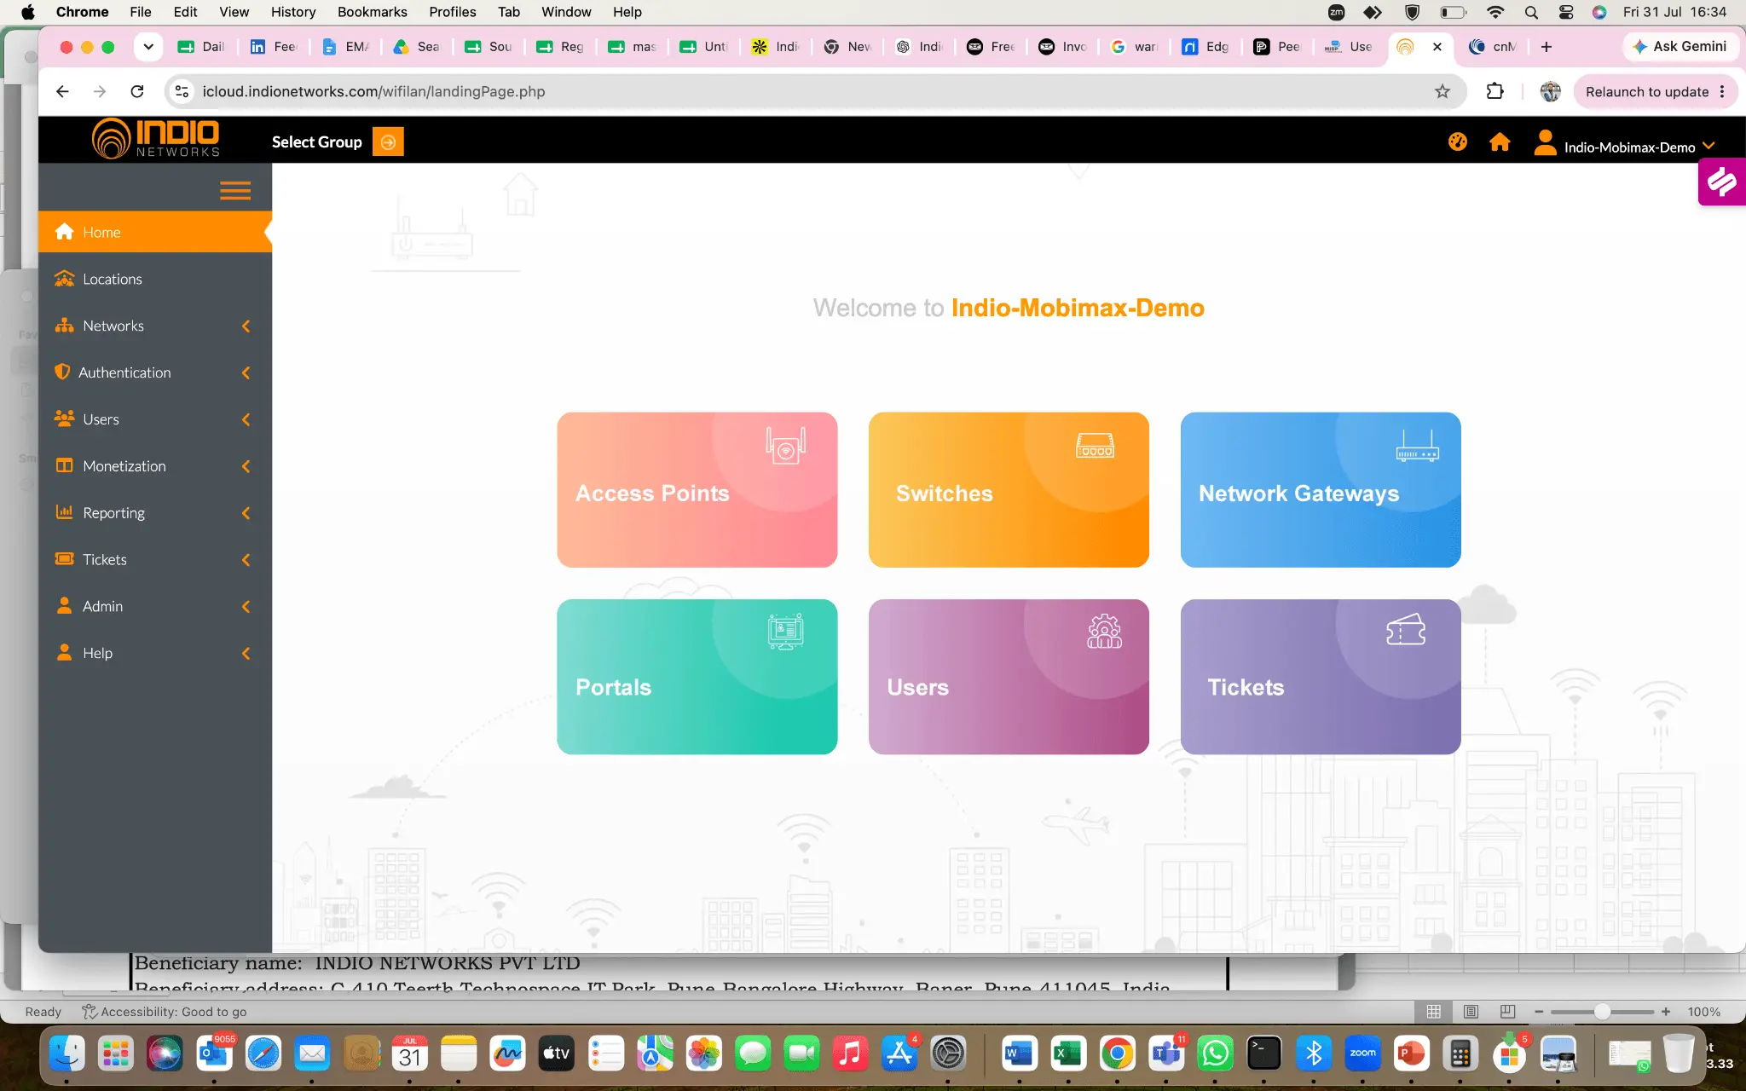Open the pink floating widget icon
This screenshot has height=1091, width=1746.
1721,182
